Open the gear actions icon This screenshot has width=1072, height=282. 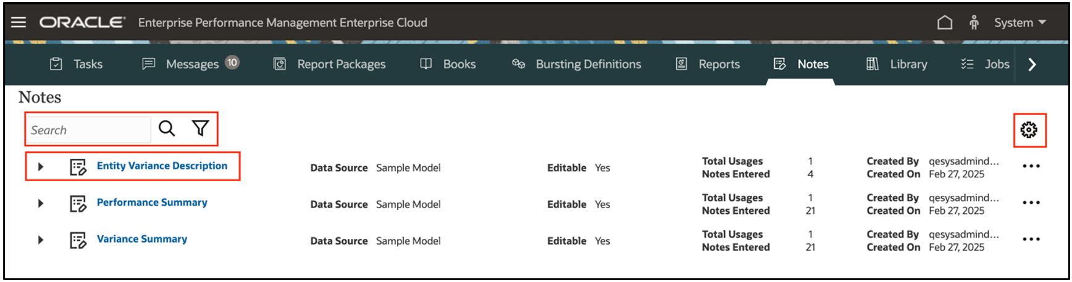(x=1029, y=130)
